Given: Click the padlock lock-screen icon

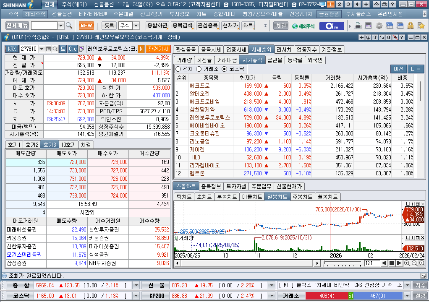Looking at the screenshot, I should [x=411, y=26].
